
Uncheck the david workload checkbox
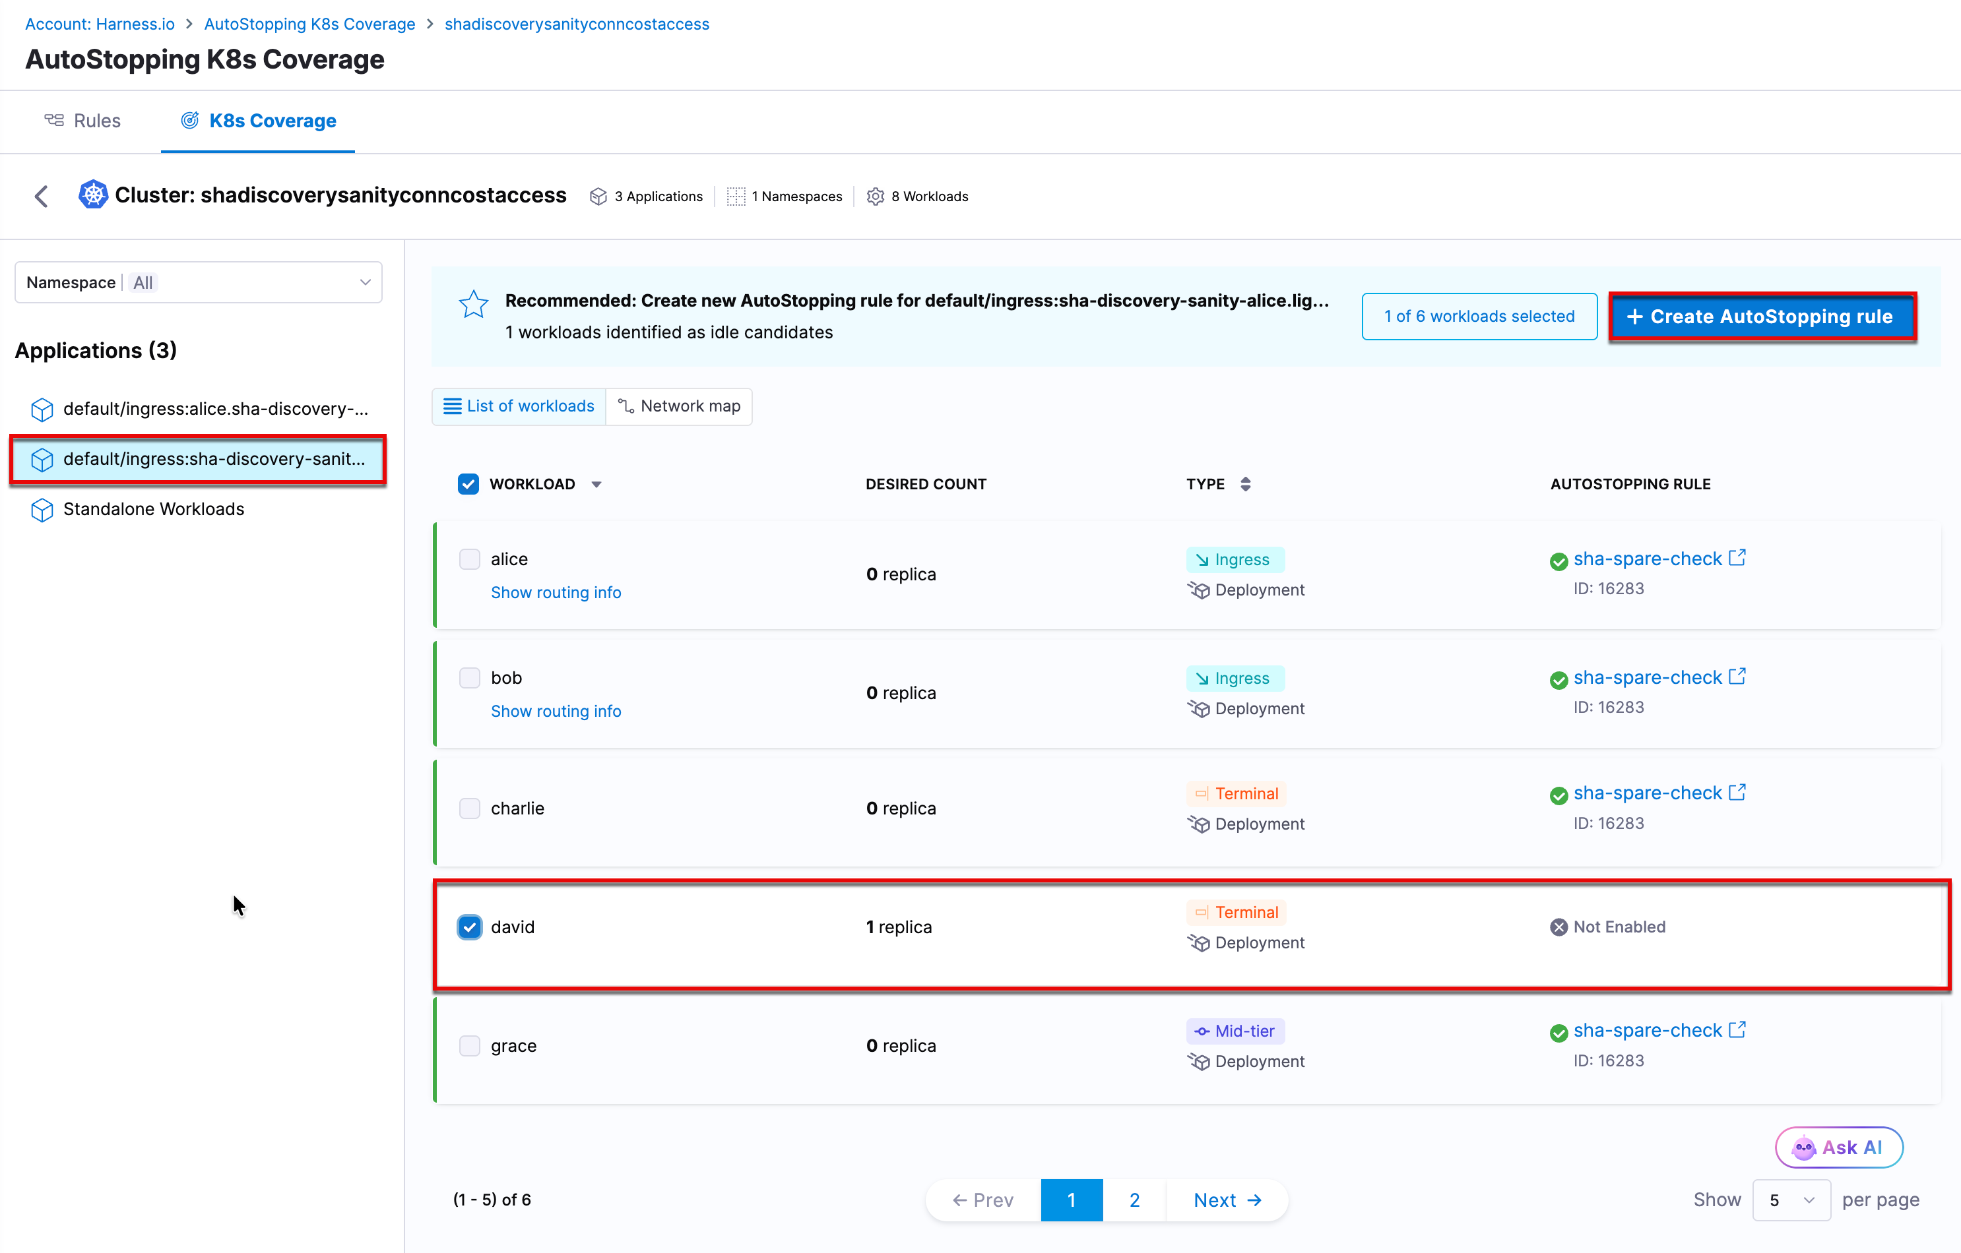click(470, 927)
